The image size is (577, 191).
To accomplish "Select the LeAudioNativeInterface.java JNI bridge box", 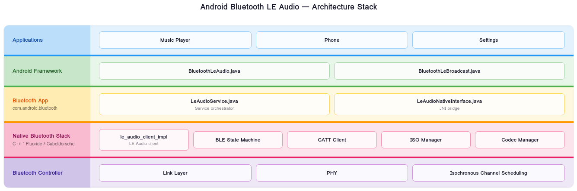I will (449, 104).
